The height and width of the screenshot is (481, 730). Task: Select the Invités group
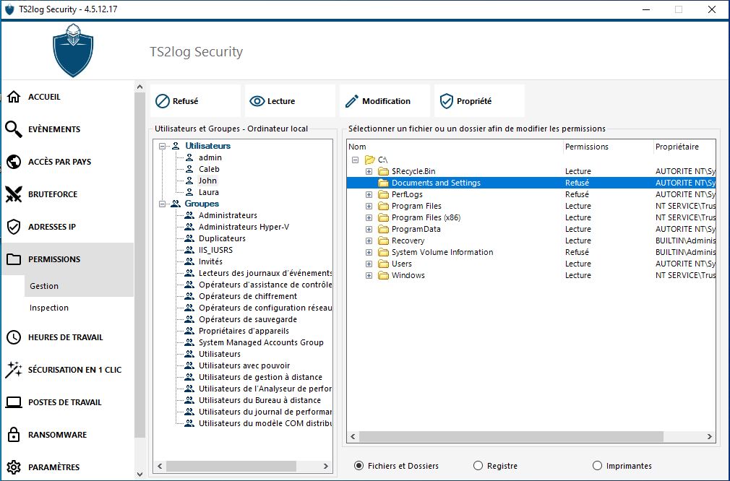click(x=210, y=261)
